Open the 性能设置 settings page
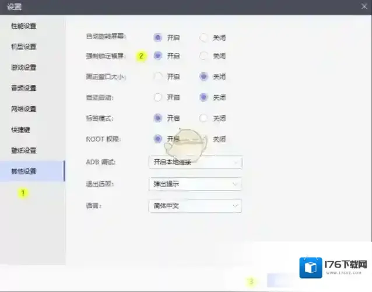 (x=24, y=26)
